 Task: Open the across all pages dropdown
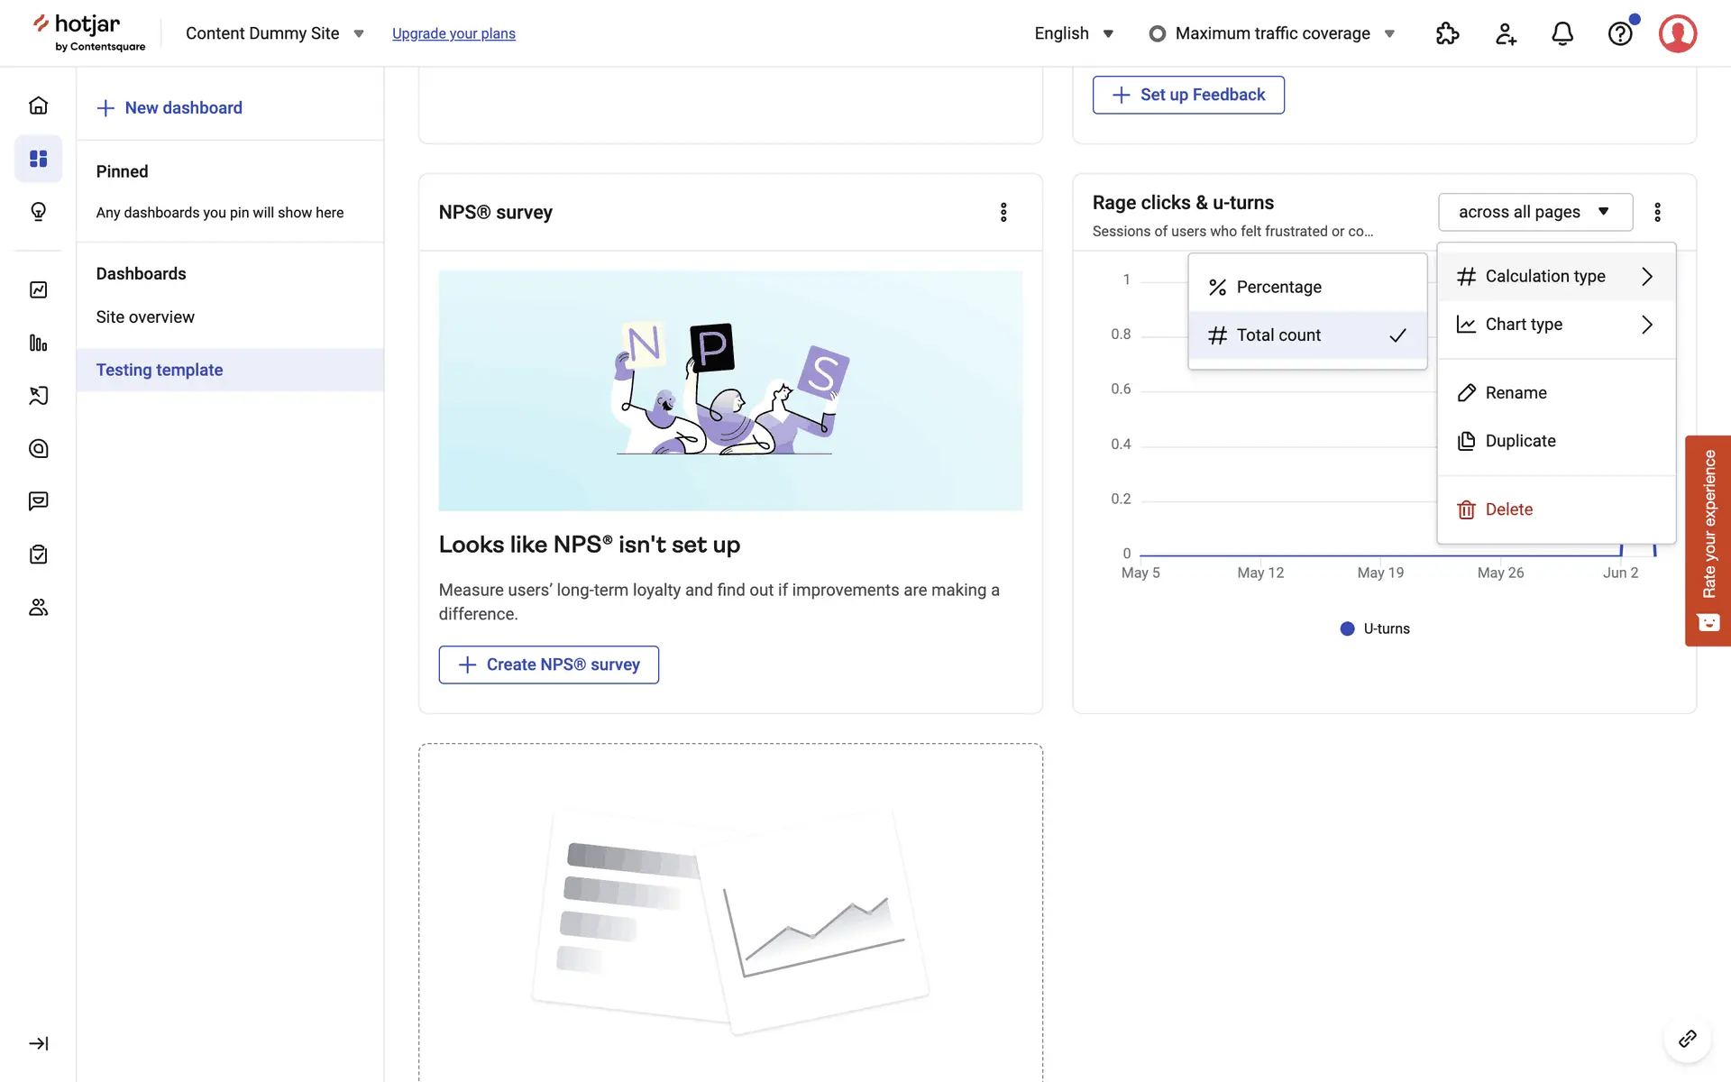pos(1534,212)
